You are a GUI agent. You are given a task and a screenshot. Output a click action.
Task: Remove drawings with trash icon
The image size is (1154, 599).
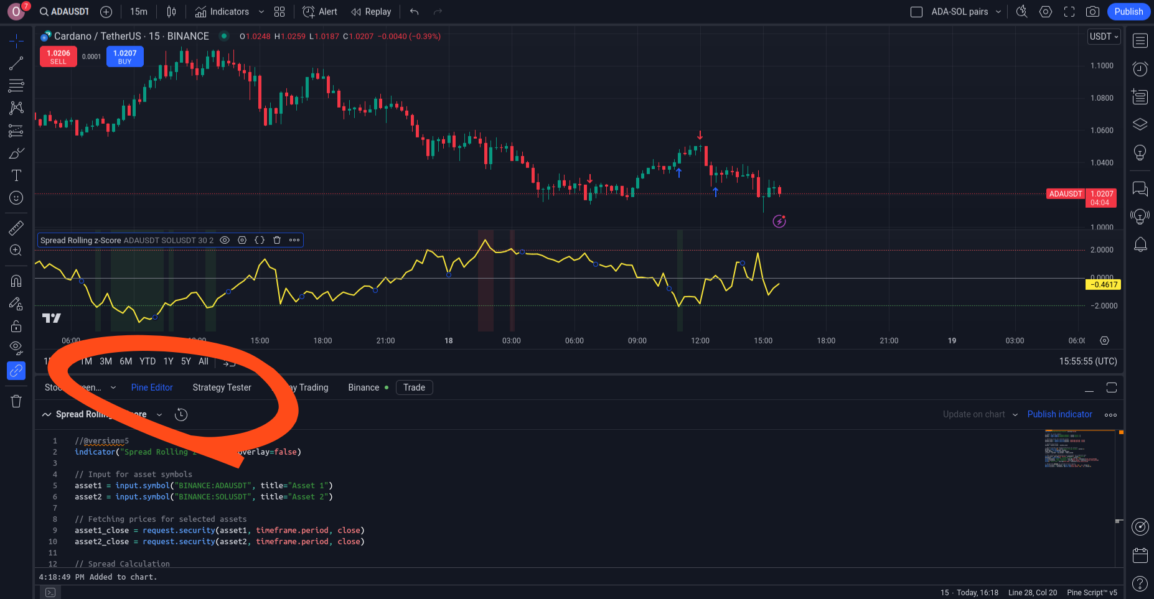click(16, 401)
